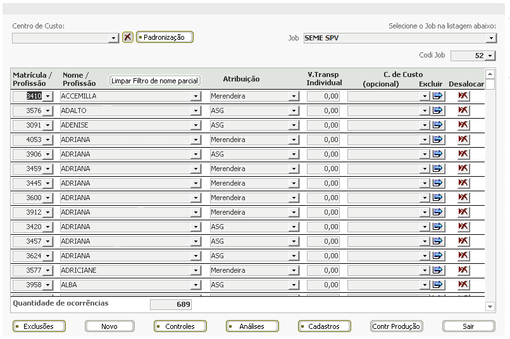Screen dimensions: 510x339
Task: Click Excluir arrow icon for ACCEMILLA row
Action: 437,96
